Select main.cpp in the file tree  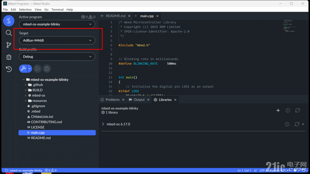57,133
